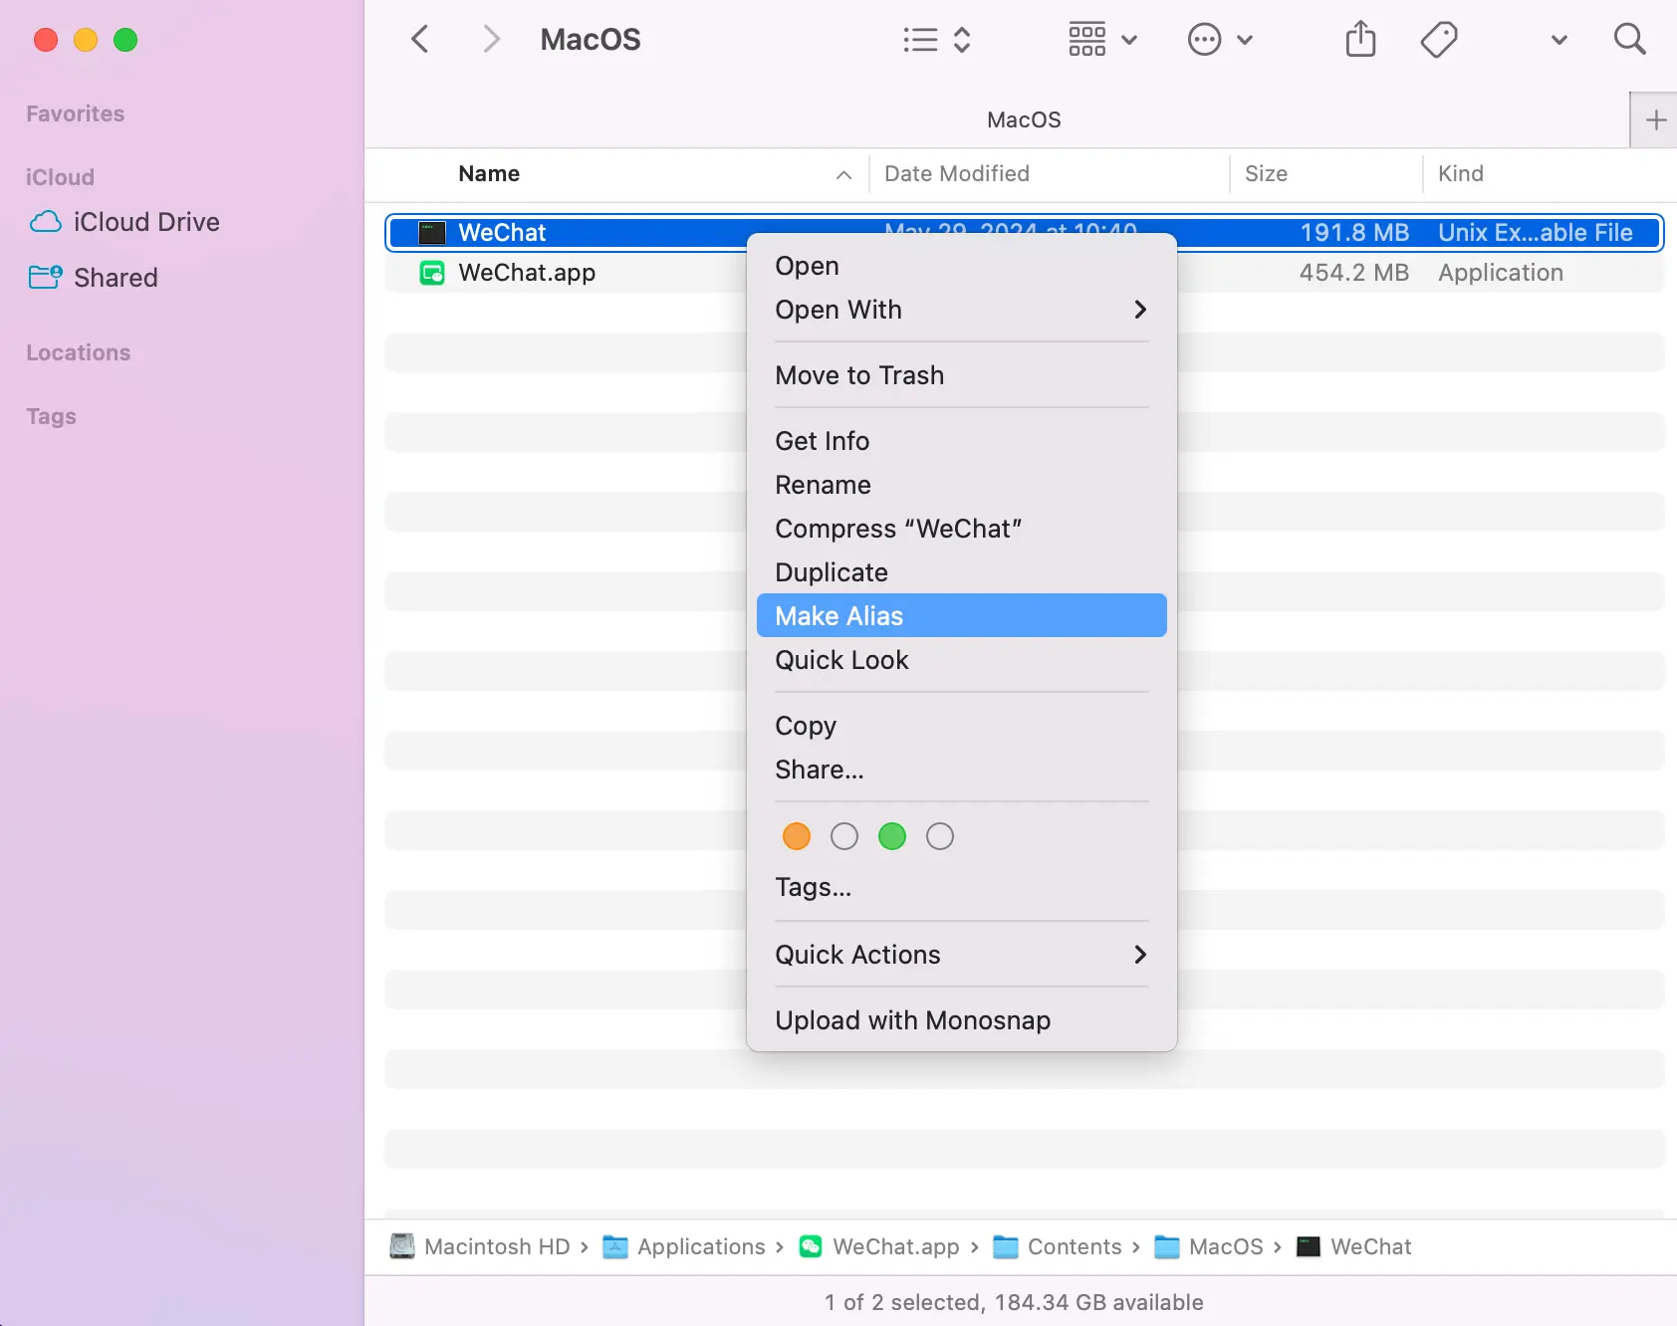The image size is (1677, 1326).
Task: Choose Tags… in context menu
Action: point(962,887)
